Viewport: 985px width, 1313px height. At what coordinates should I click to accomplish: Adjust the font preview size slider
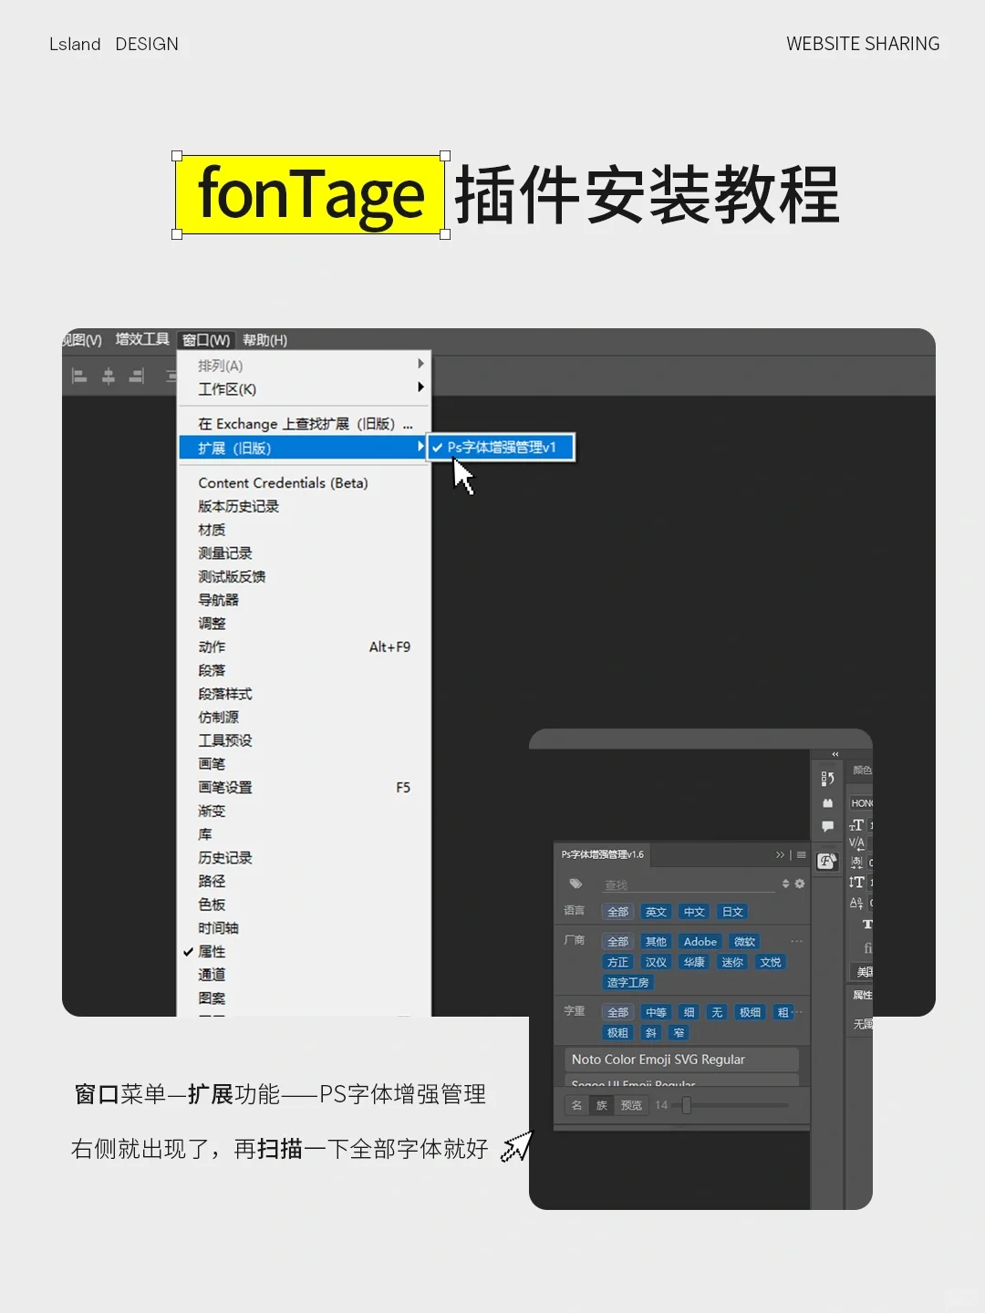[x=687, y=1106]
